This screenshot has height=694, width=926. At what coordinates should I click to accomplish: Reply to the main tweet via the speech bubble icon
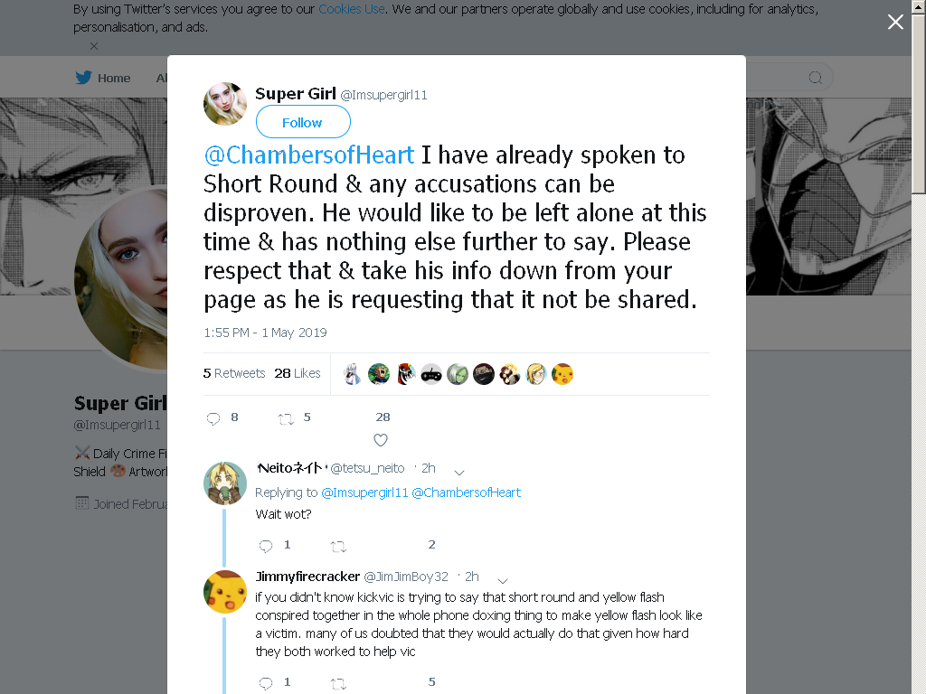(213, 418)
